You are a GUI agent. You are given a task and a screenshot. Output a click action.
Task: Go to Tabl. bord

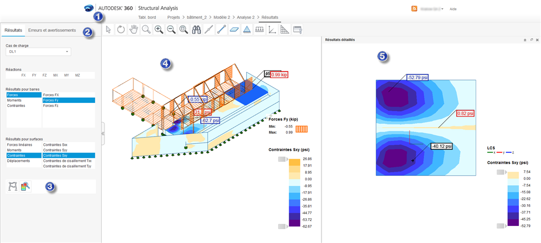pos(147,17)
